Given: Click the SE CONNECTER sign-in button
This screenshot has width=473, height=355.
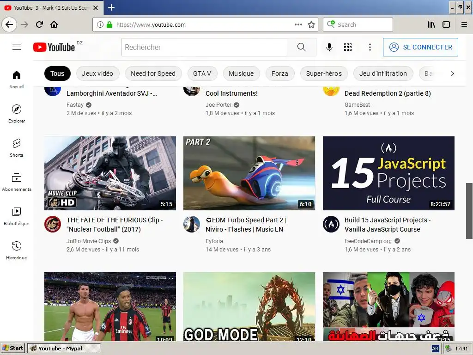Looking at the screenshot, I should point(420,47).
